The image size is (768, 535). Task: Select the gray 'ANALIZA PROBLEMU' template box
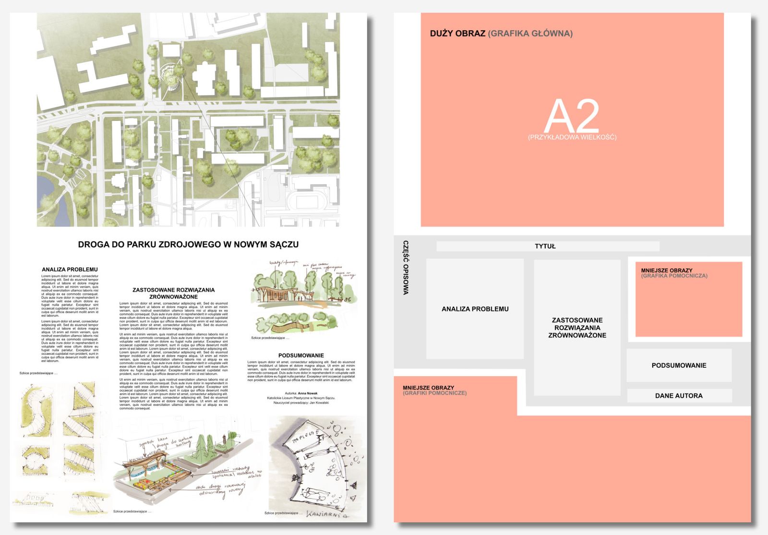tap(475, 309)
